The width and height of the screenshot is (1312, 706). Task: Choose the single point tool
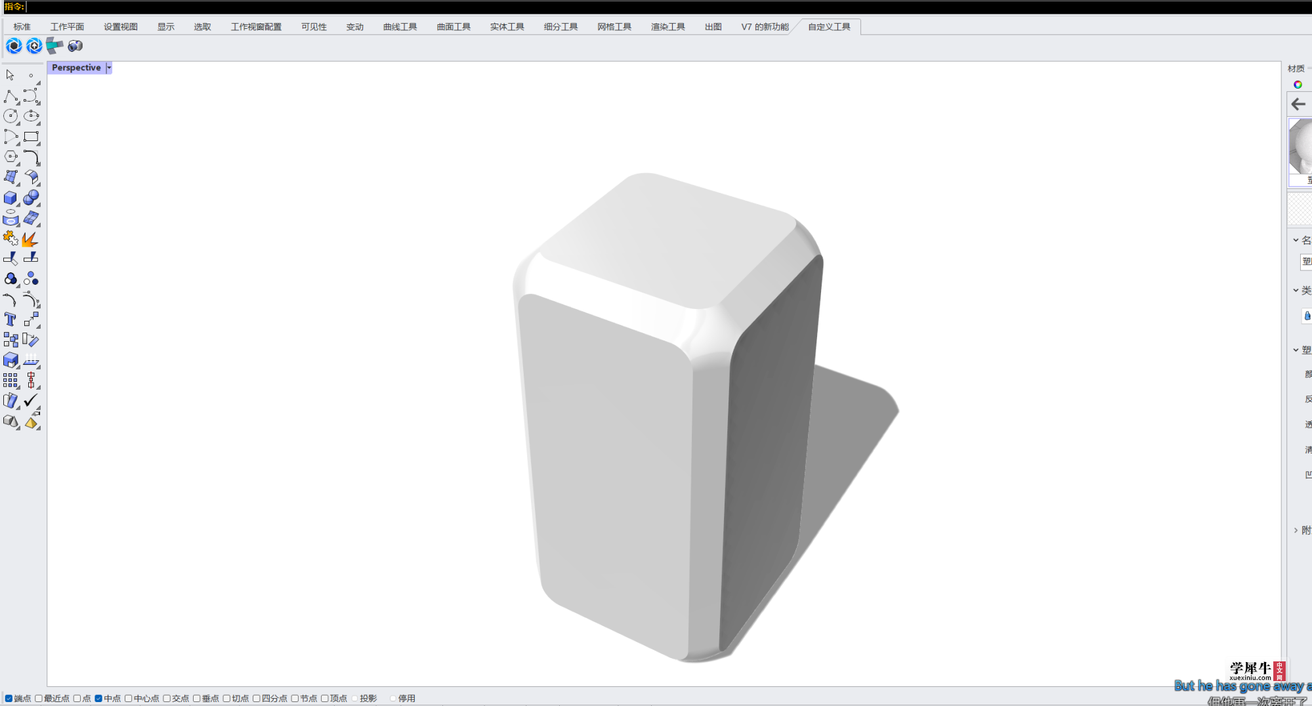tap(31, 75)
